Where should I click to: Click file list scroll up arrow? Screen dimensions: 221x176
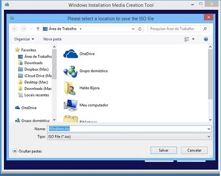[210, 47]
